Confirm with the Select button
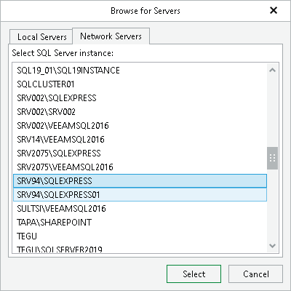 coord(194,274)
